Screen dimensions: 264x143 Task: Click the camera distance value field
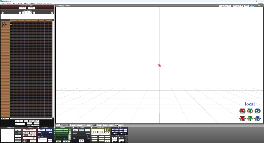pyautogui.click(x=121, y=125)
